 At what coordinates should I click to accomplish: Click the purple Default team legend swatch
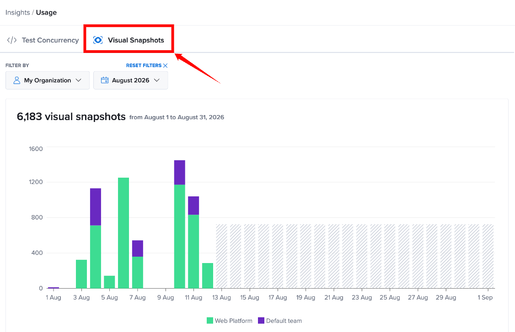click(x=261, y=321)
